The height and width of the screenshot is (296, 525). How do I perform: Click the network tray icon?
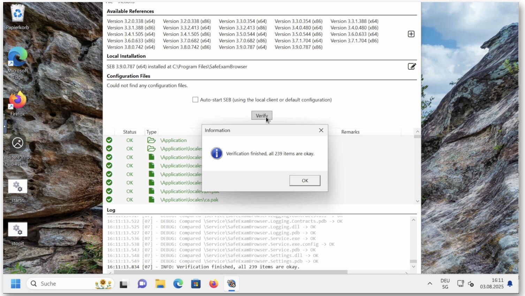(x=461, y=284)
